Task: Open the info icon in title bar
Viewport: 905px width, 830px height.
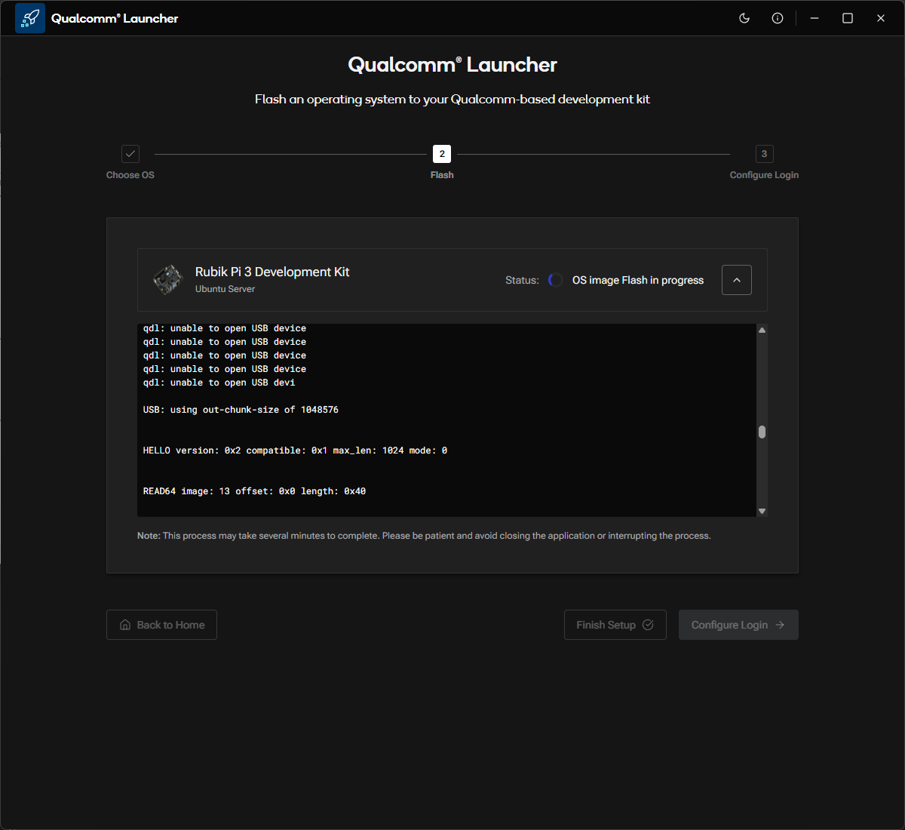Action: [778, 18]
